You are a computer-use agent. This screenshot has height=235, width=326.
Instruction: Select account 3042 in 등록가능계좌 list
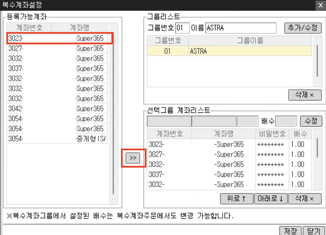58,109
